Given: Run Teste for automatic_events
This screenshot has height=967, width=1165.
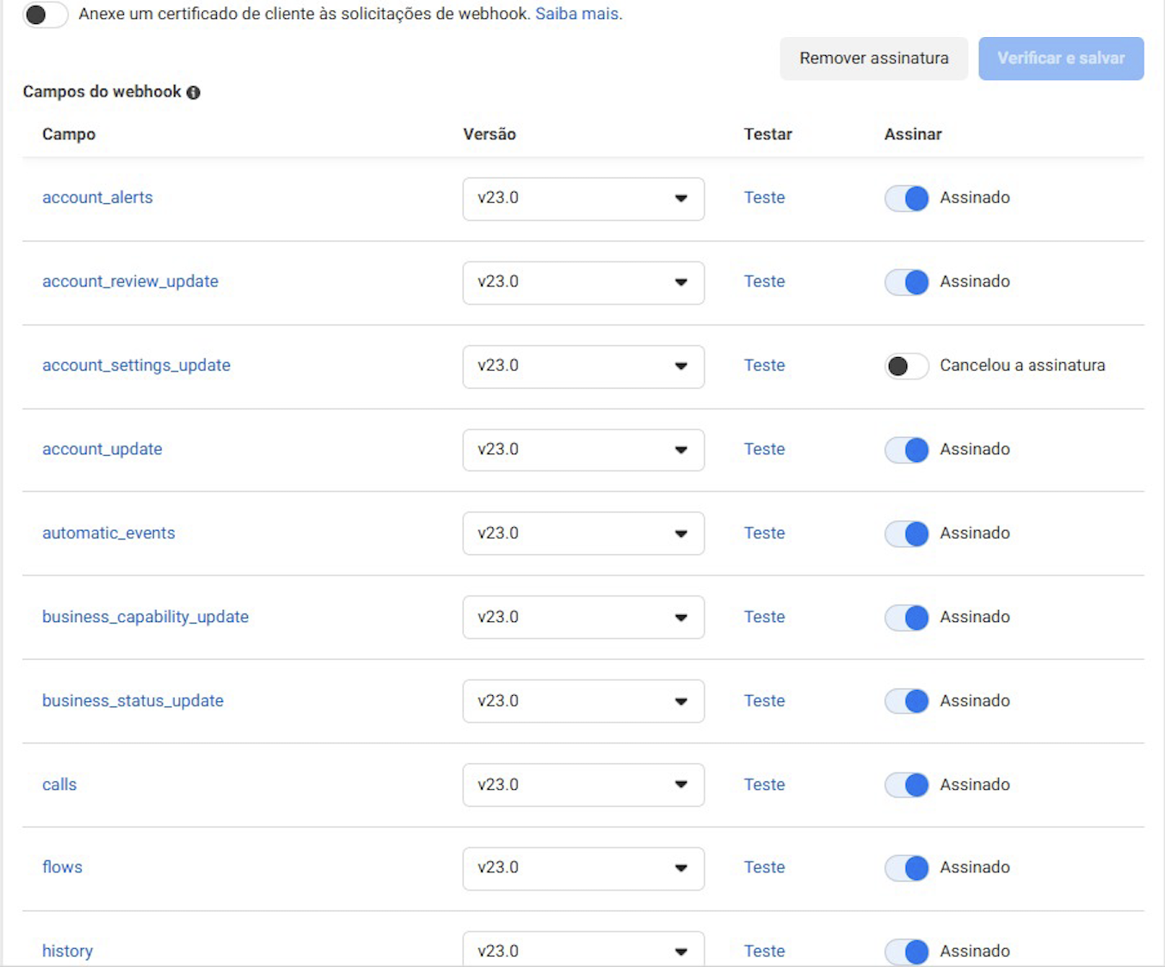Looking at the screenshot, I should (764, 533).
